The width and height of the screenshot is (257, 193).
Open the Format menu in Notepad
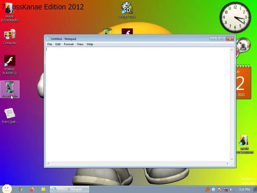69,44
